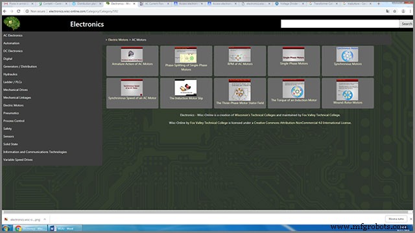Select Variable Speed Drives in sidebar

click(x=18, y=160)
